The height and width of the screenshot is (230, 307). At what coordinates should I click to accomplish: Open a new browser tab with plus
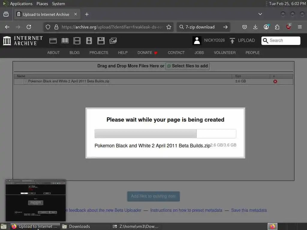87,14
